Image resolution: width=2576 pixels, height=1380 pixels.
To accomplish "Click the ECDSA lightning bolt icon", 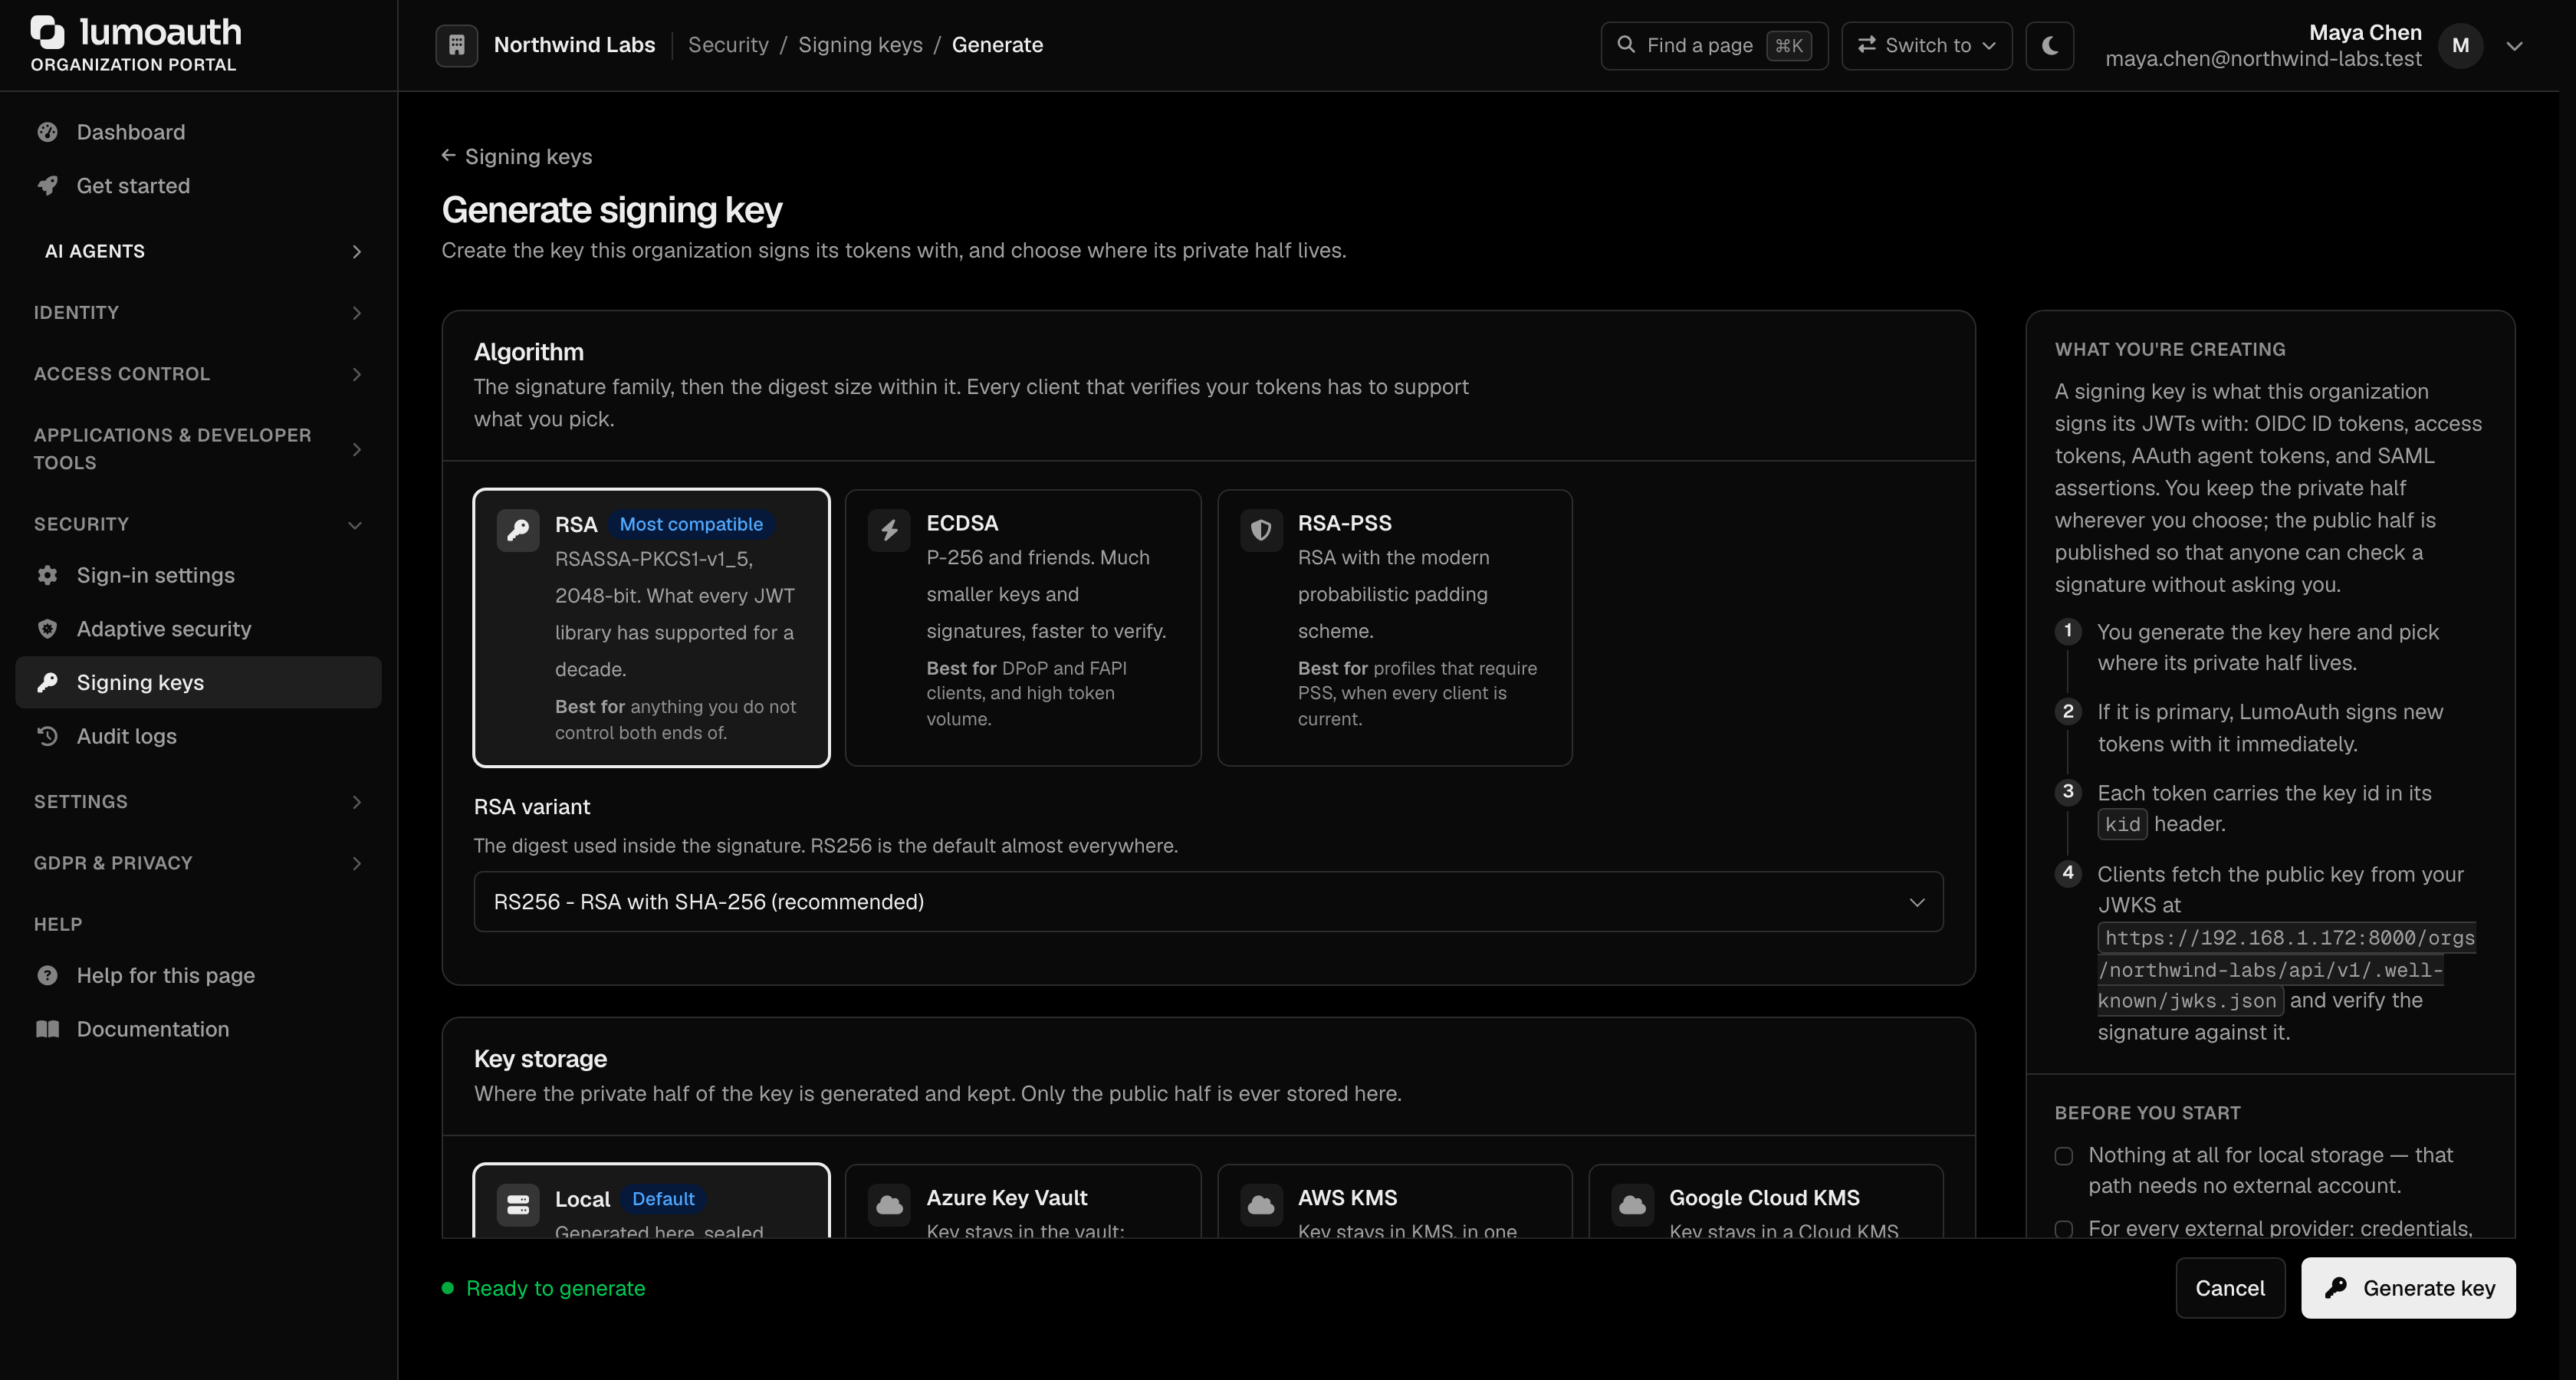I will (x=889, y=530).
